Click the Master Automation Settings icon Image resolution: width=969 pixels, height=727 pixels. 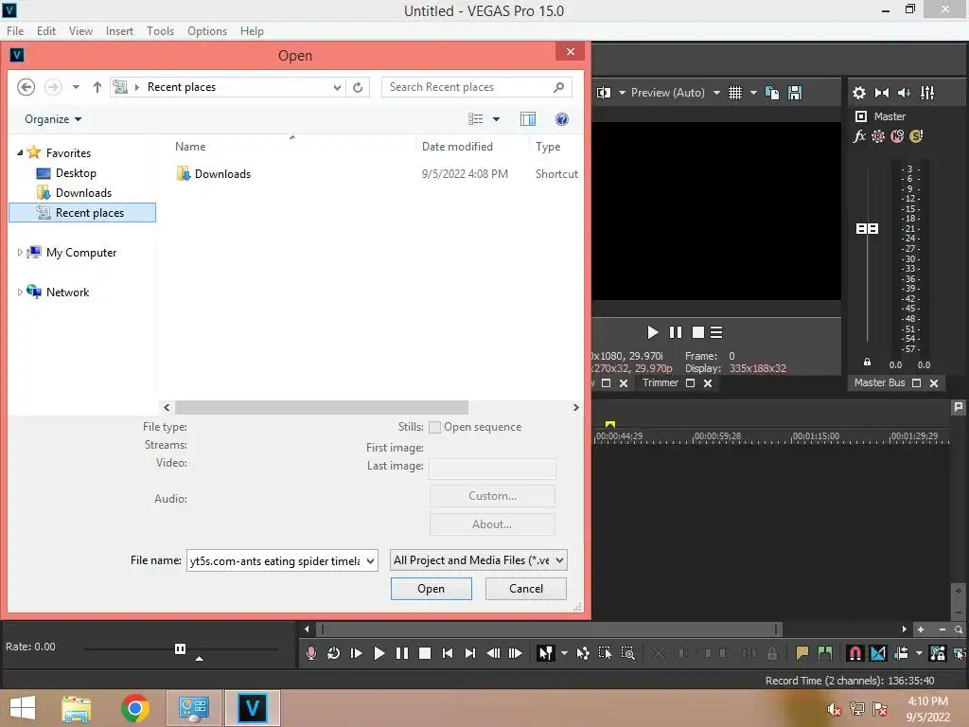(878, 136)
